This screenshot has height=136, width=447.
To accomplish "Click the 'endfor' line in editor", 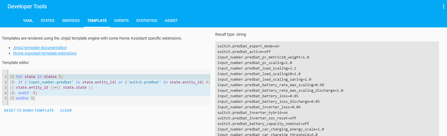I will [22, 98].
